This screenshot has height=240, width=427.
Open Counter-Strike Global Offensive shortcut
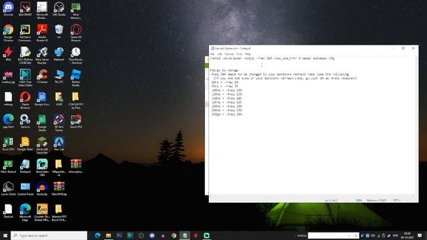point(42,212)
